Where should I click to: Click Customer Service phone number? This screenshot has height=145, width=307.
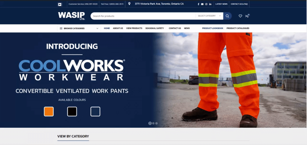[83, 4]
